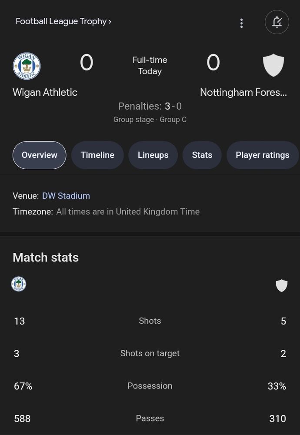Viewport: 300px width, 435px height.
Task: Click the Nottingham Forest shield logo
Action: point(273,65)
